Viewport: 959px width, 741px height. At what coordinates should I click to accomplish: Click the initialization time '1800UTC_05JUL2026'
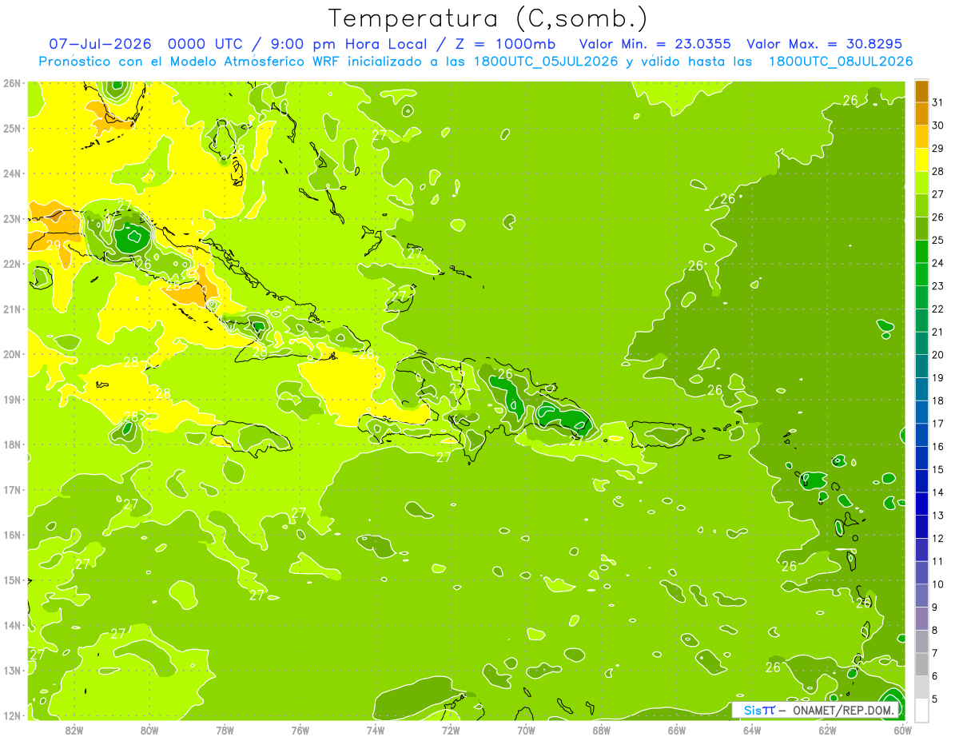coord(546,62)
